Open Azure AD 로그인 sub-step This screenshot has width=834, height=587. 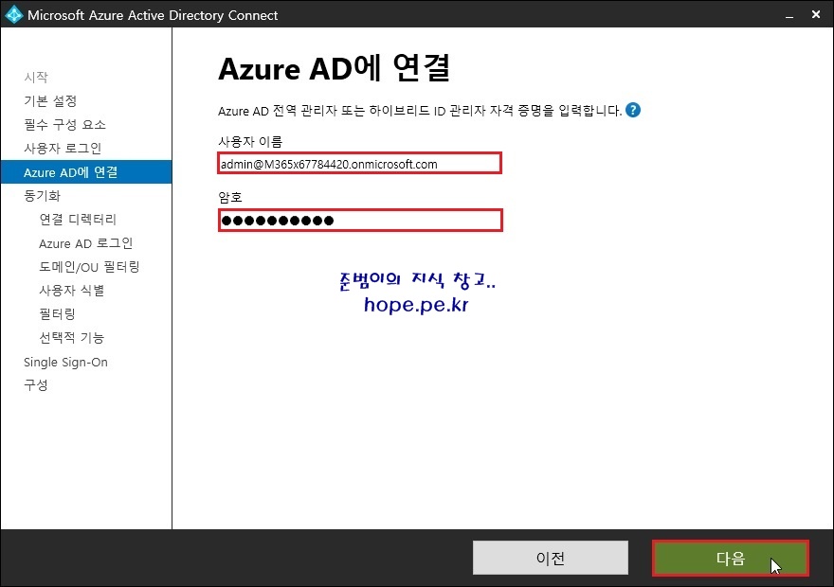click(x=85, y=243)
